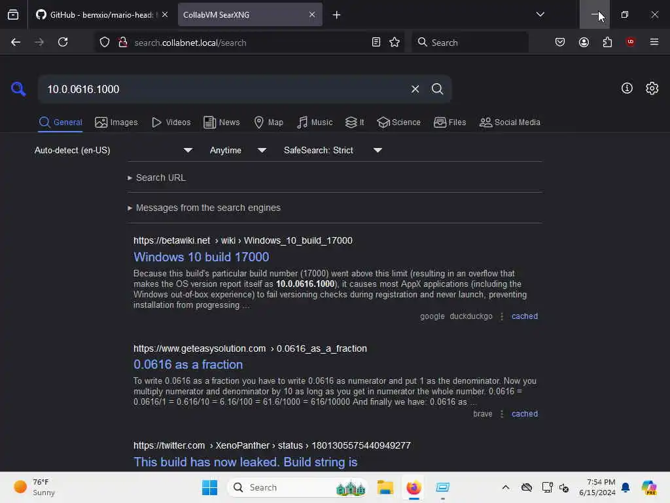Open extensions puzzle icon
670x503 pixels.
[607, 42]
